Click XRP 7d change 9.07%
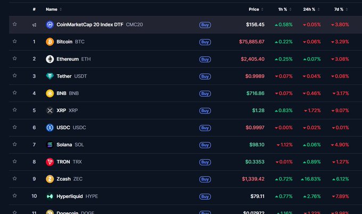Image resolution: width=362 pixels, height=214 pixels. (x=340, y=110)
